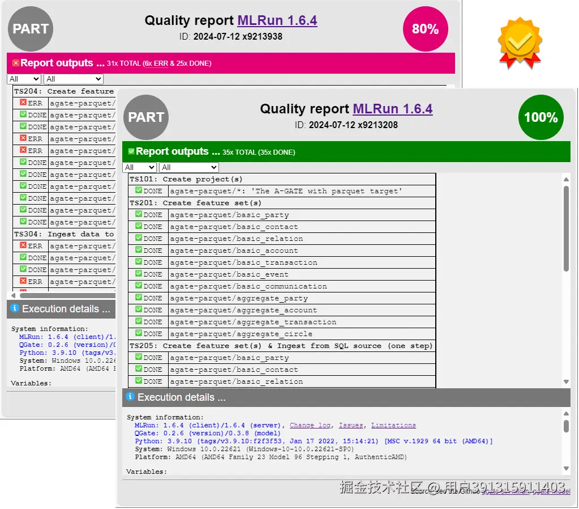
Task: Click the DONE check icon for aggregate_account
Action: tap(139, 309)
